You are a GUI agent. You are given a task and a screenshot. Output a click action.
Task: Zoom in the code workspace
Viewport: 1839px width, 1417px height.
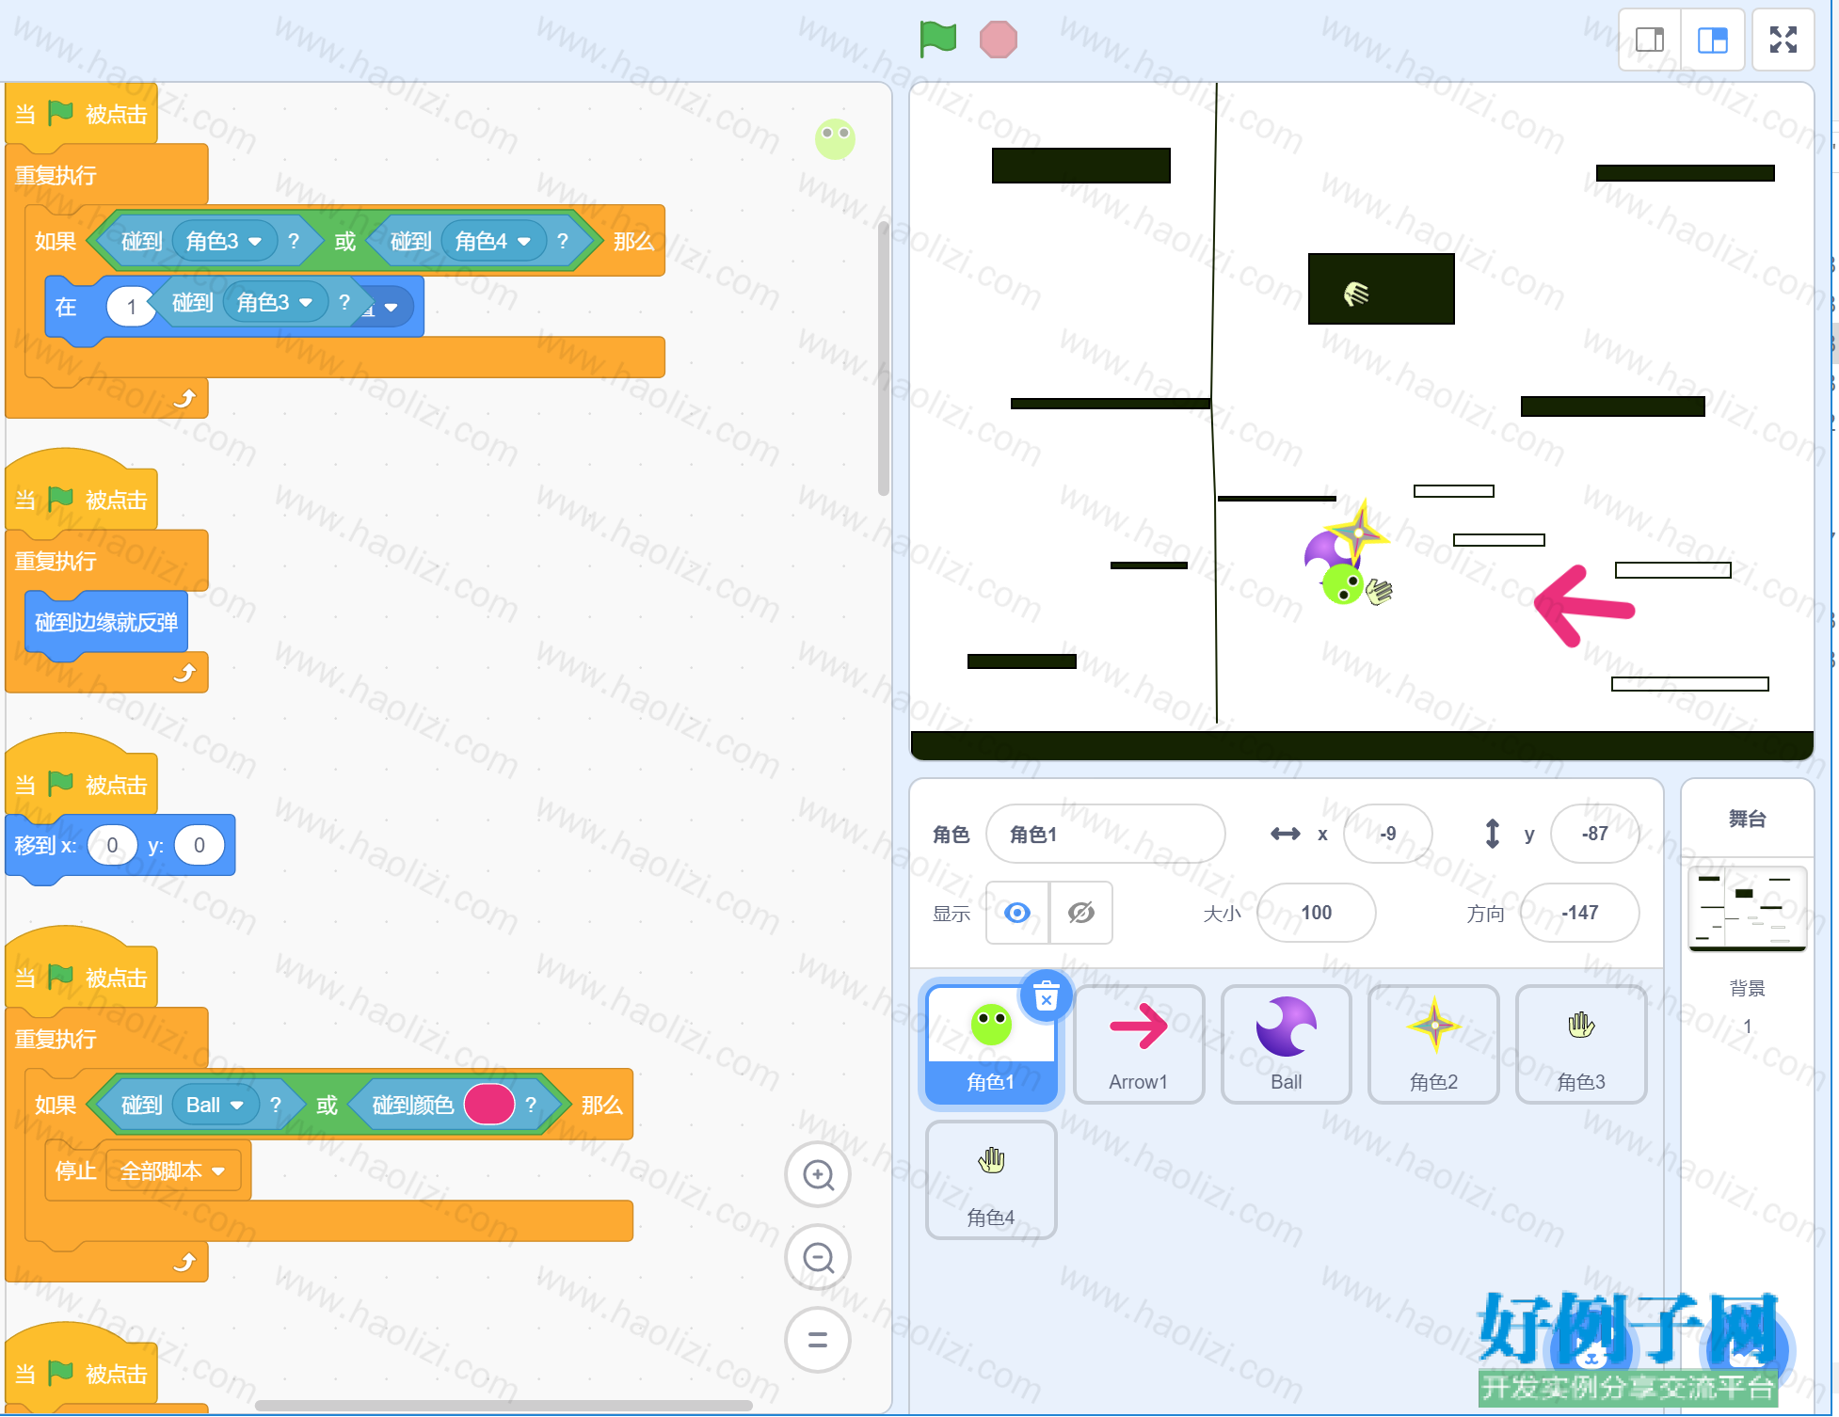(x=818, y=1174)
